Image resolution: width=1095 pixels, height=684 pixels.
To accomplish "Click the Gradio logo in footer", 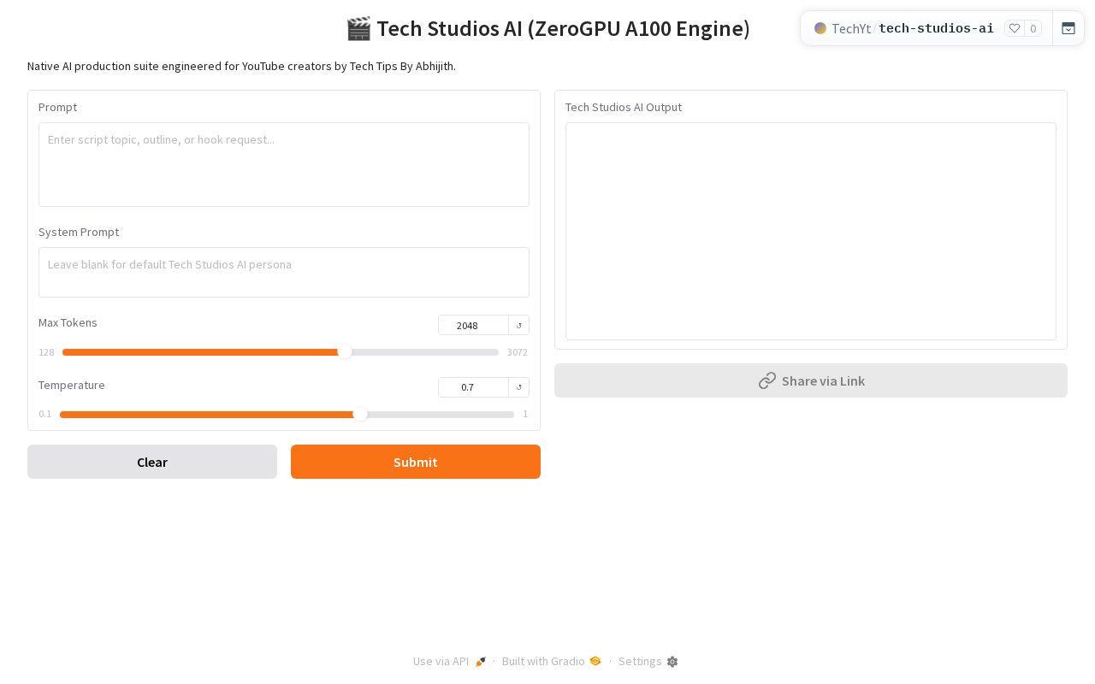I will pos(595,661).
